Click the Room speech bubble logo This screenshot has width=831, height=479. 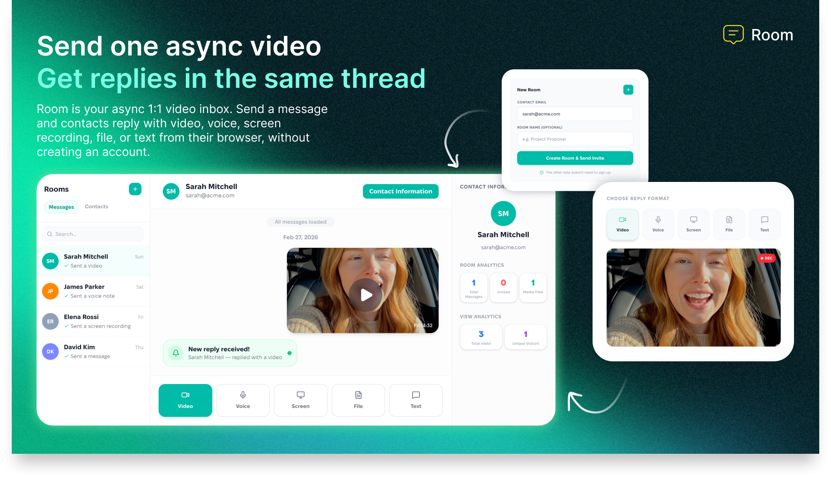[x=733, y=34]
